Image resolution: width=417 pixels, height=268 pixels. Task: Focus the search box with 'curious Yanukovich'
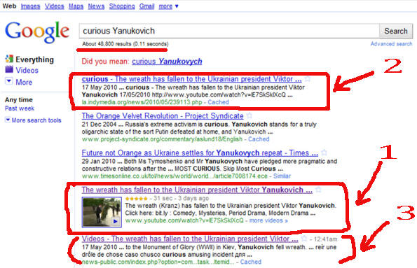pyautogui.click(x=229, y=31)
